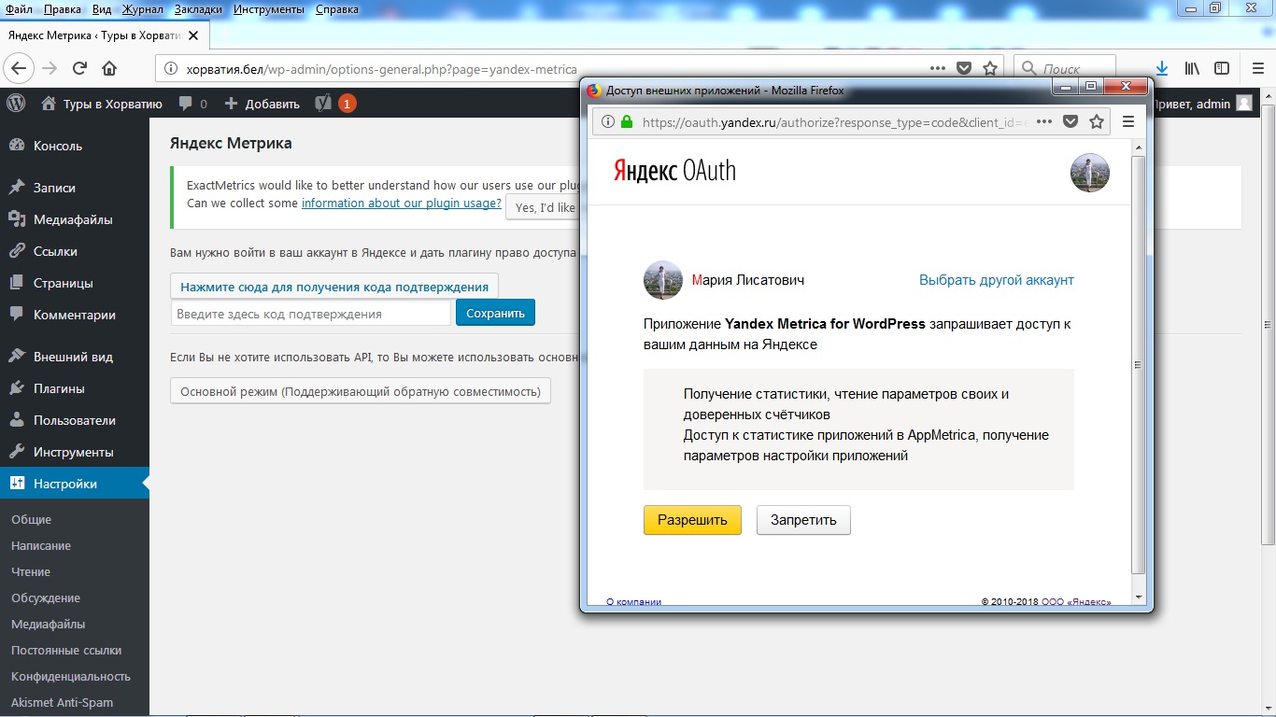This screenshot has width=1276, height=717.
Task: Expand the Плагины sidebar section
Action: coord(59,388)
